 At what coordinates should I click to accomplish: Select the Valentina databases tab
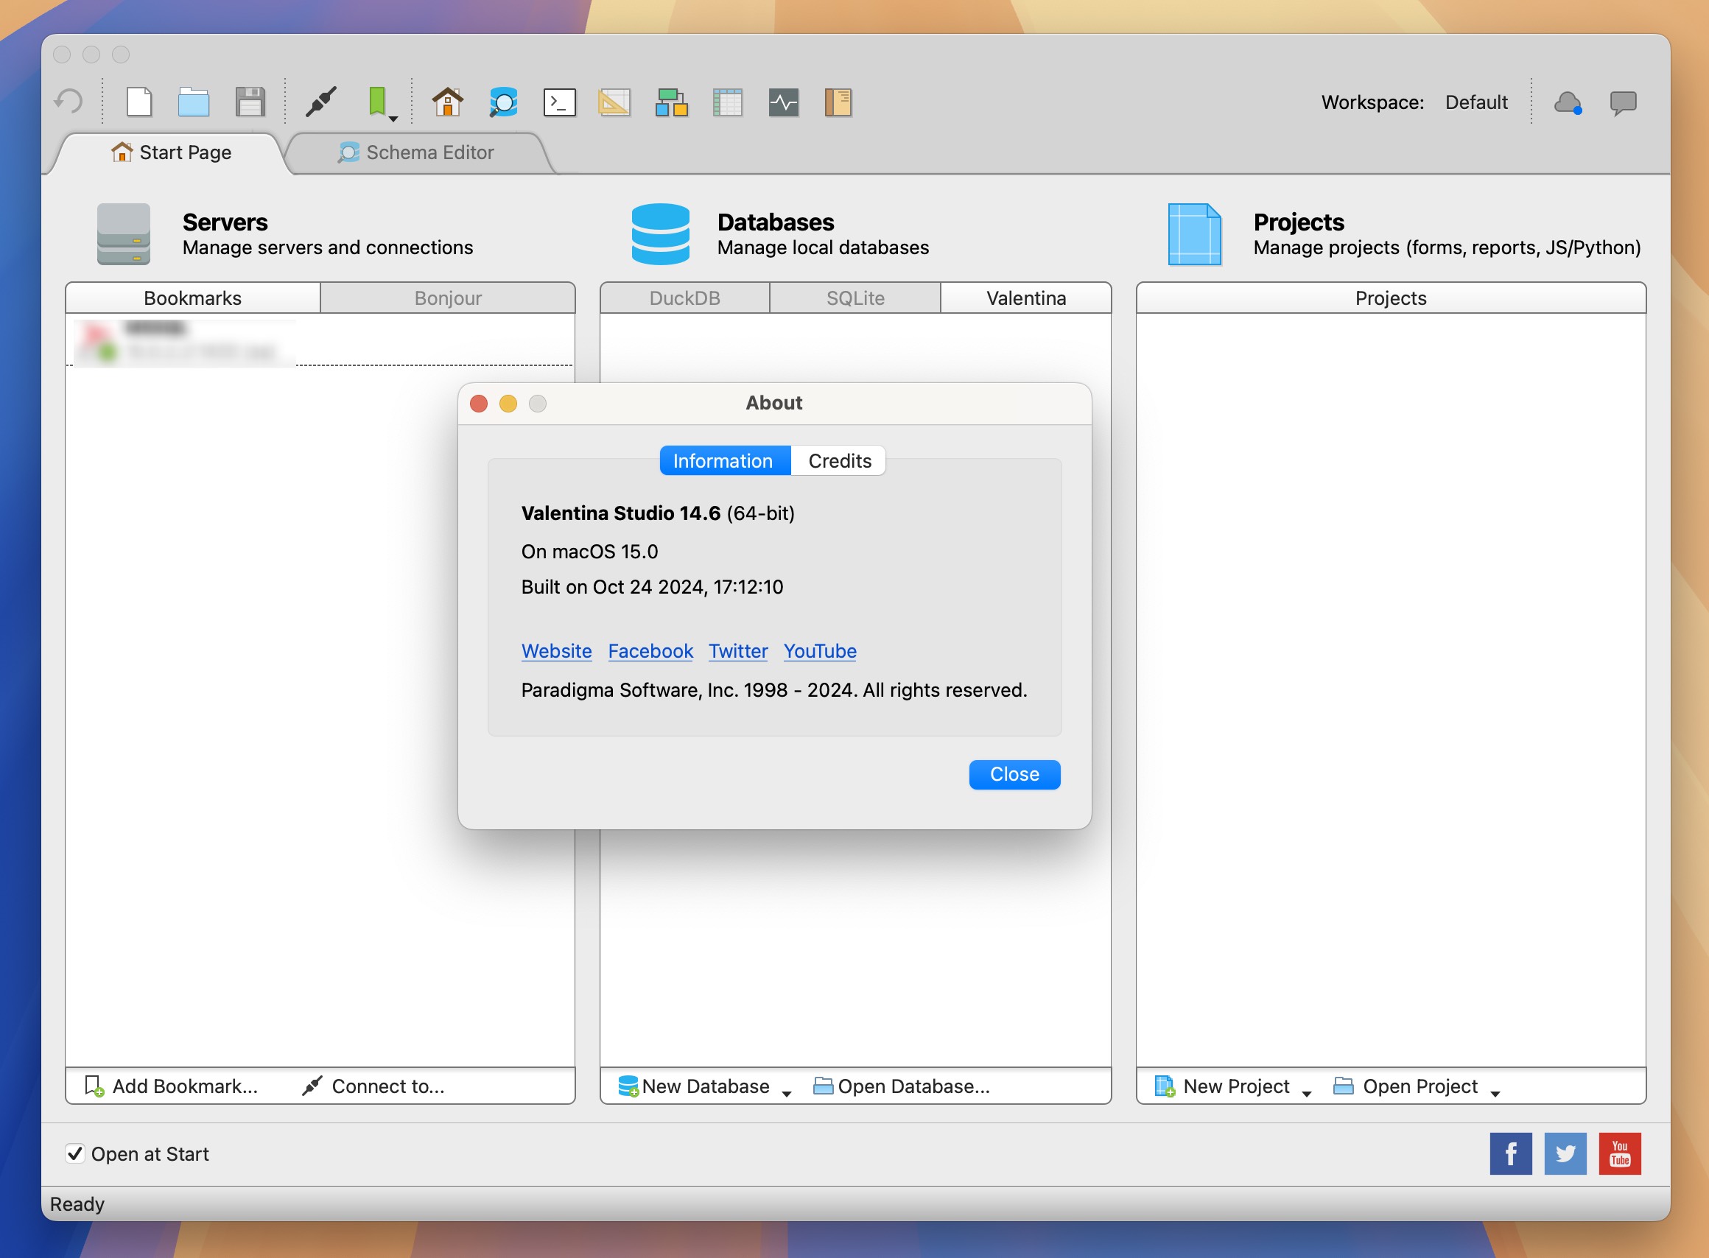pos(1026,298)
